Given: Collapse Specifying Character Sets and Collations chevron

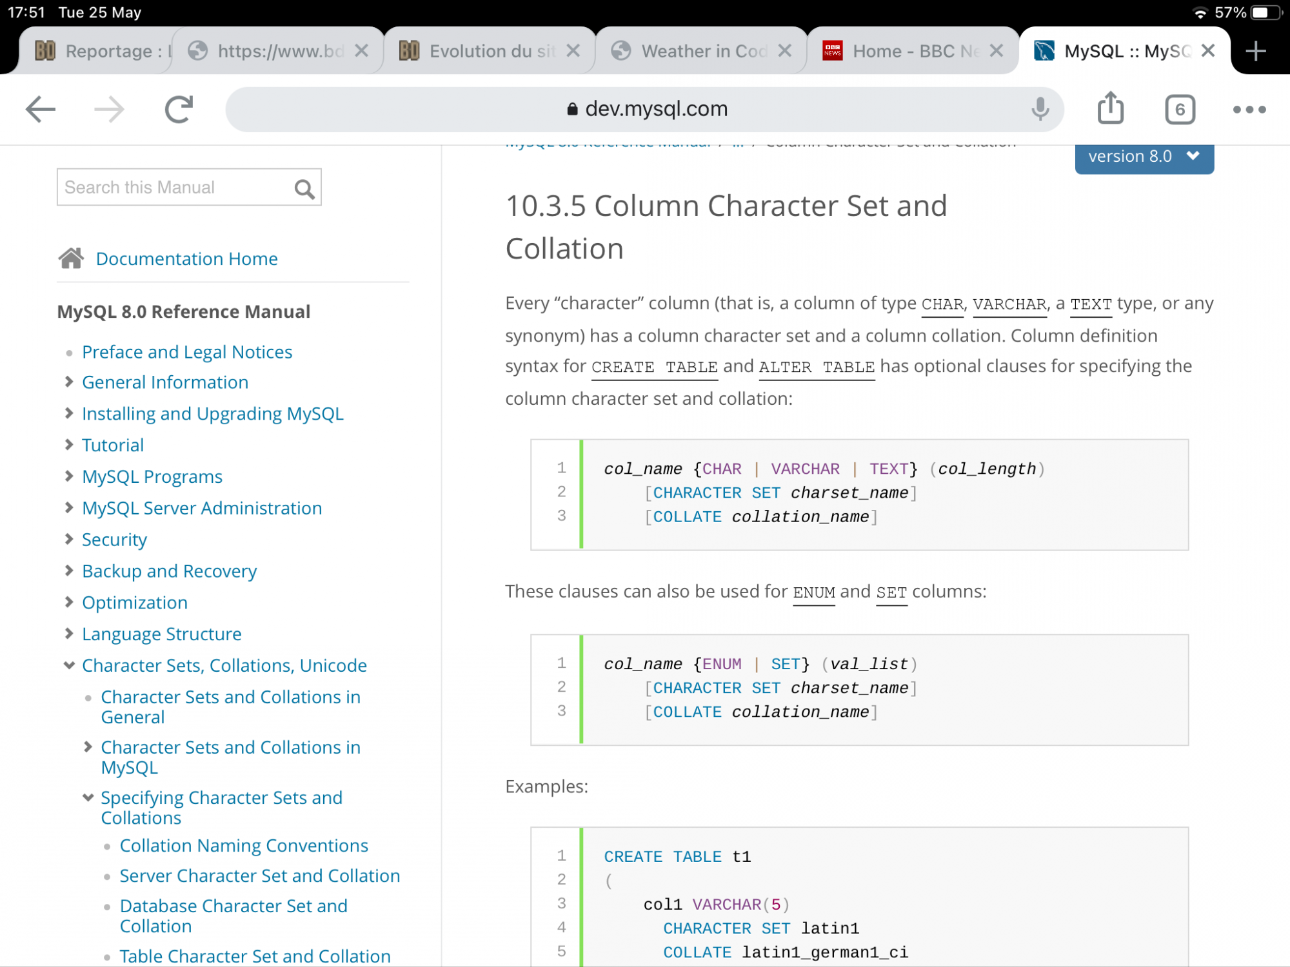Looking at the screenshot, I should click(88, 797).
